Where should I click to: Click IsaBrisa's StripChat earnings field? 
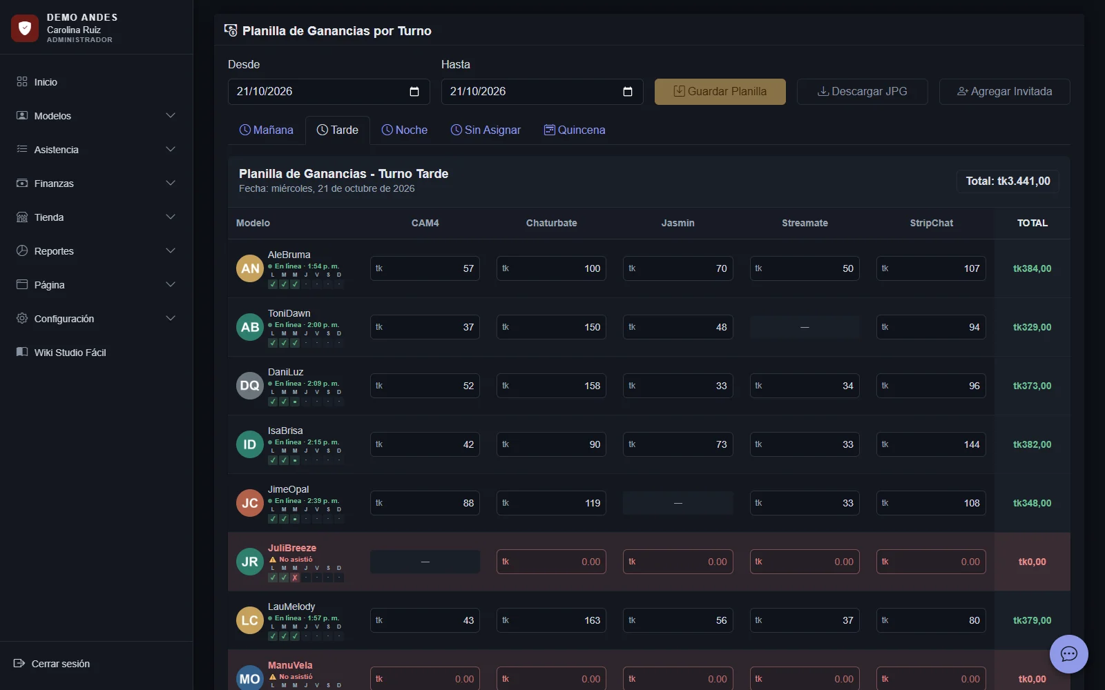[x=931, y=444]
